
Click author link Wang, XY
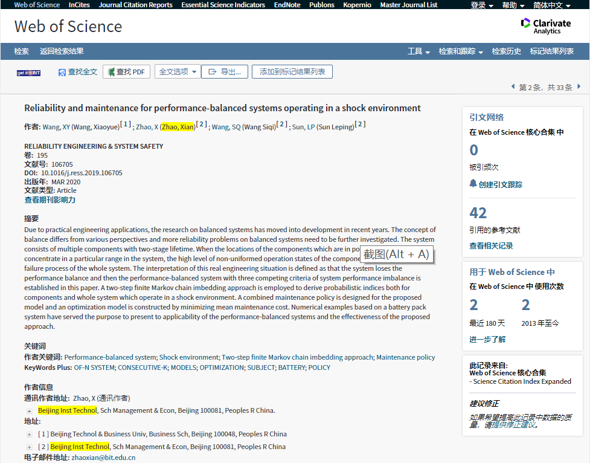56,127
